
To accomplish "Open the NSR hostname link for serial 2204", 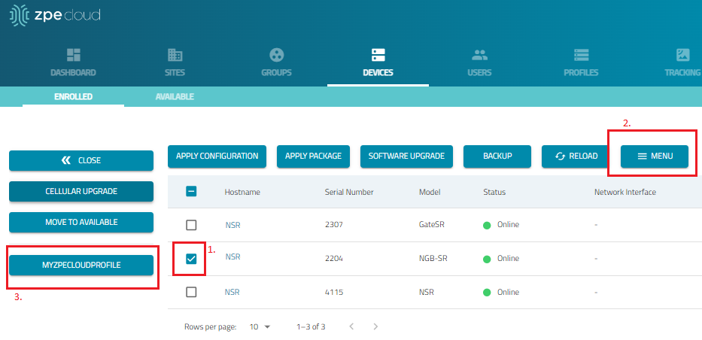I will [x=232, y=257].
